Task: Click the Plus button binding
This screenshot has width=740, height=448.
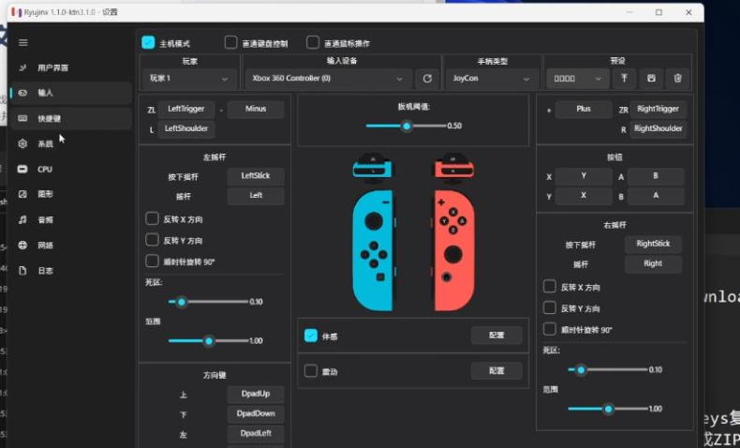Action: click(x=584, y=109)
